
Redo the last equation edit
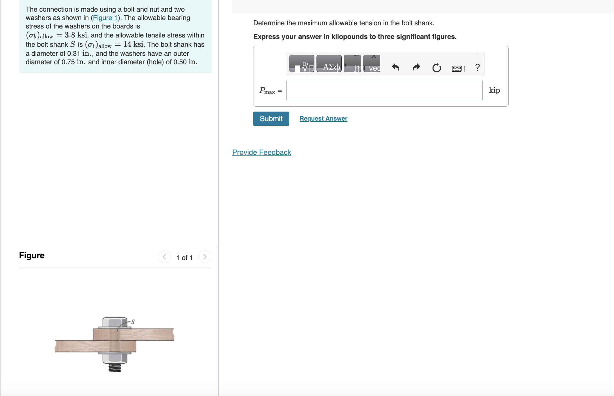(416, 67)
